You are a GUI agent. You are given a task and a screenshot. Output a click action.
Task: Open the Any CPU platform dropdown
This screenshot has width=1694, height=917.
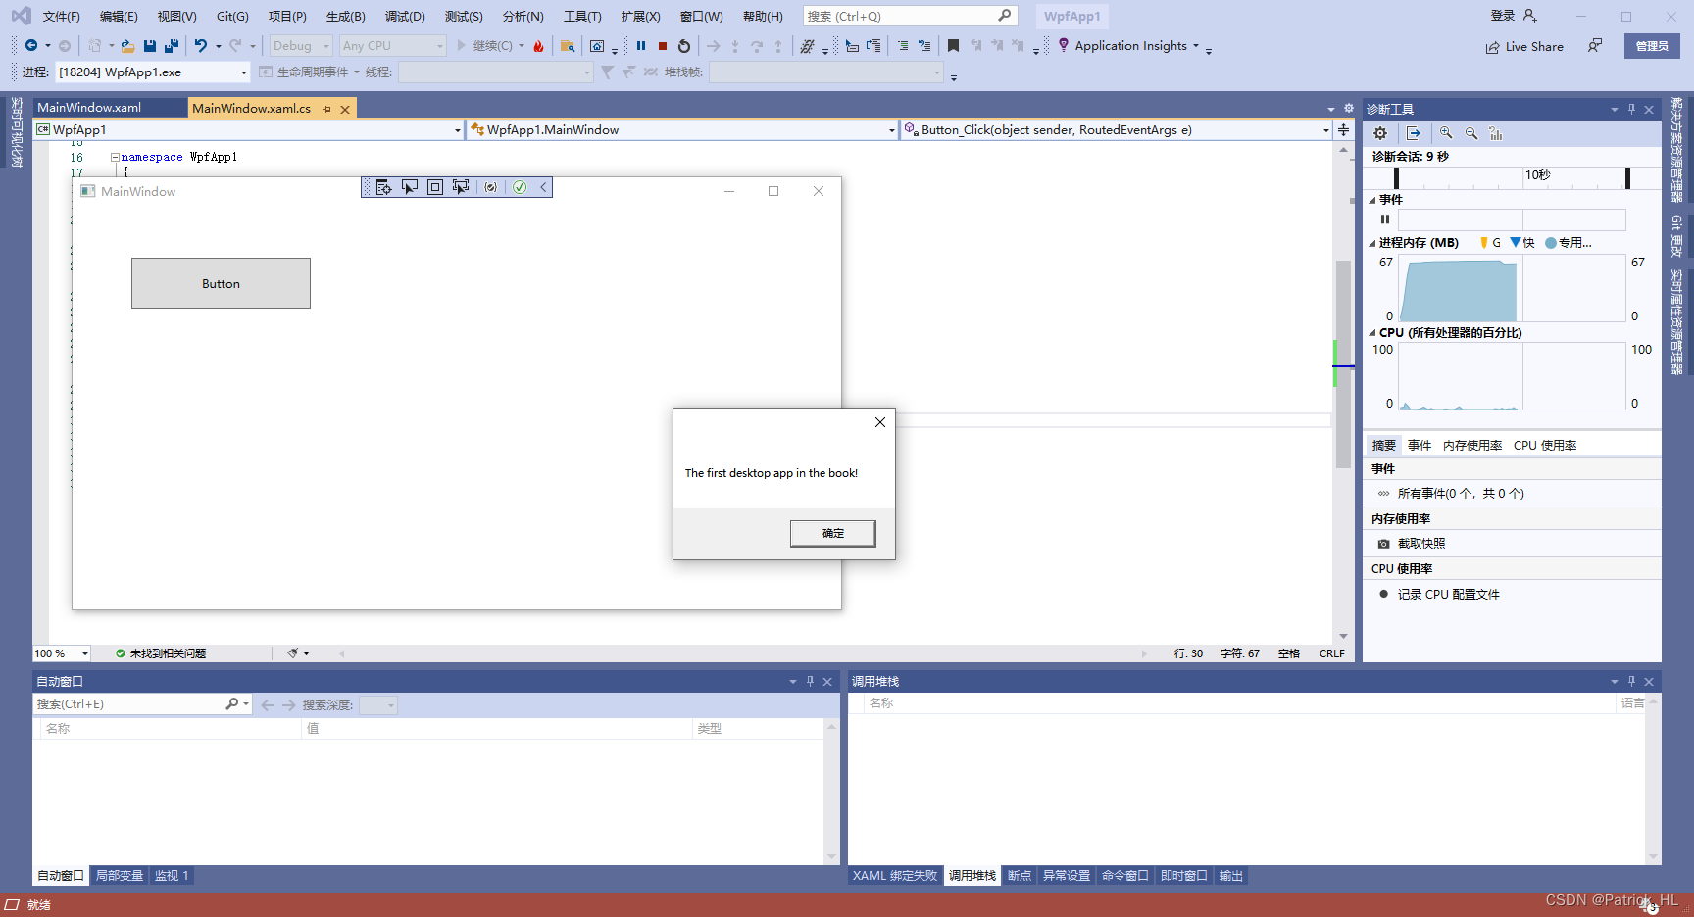[392, 46]
